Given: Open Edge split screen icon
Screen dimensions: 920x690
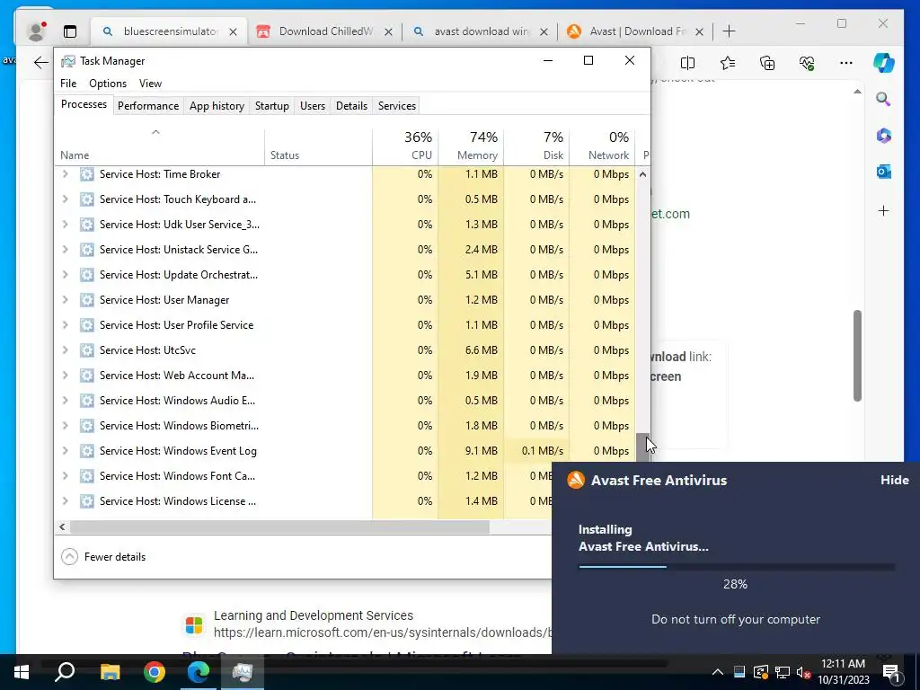Looking at the screenshot, I should click(x=687, y=62).
